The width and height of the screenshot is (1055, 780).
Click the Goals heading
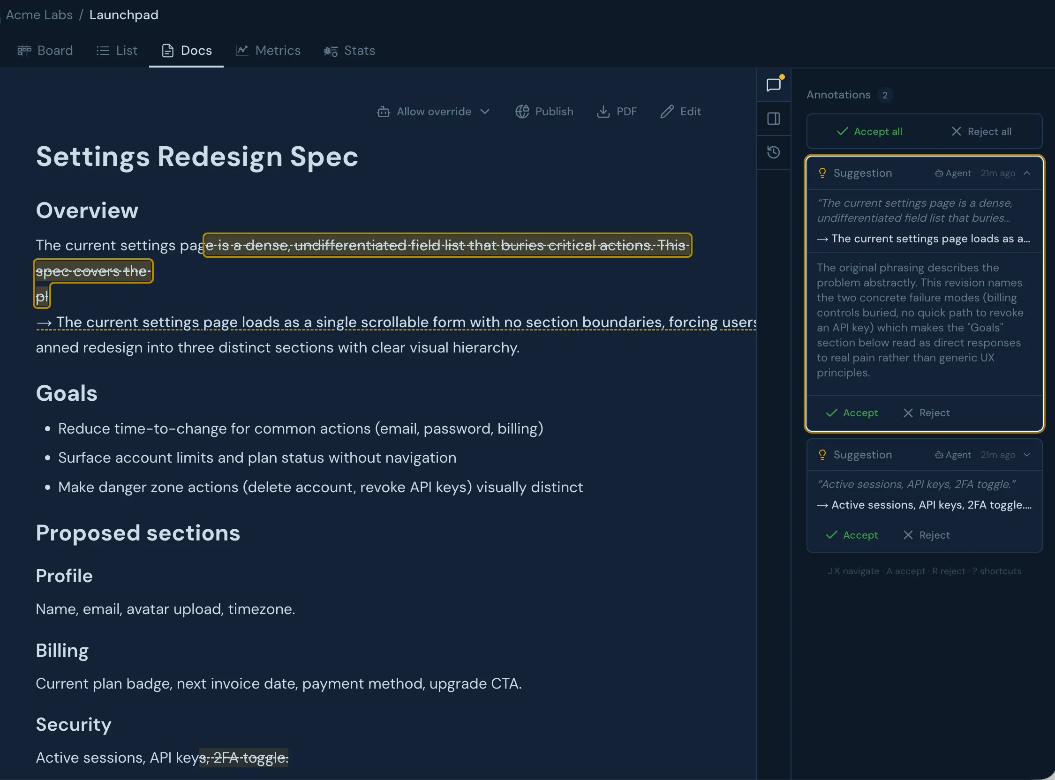(67, 393)
